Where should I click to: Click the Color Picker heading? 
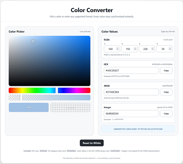[16, 31]
